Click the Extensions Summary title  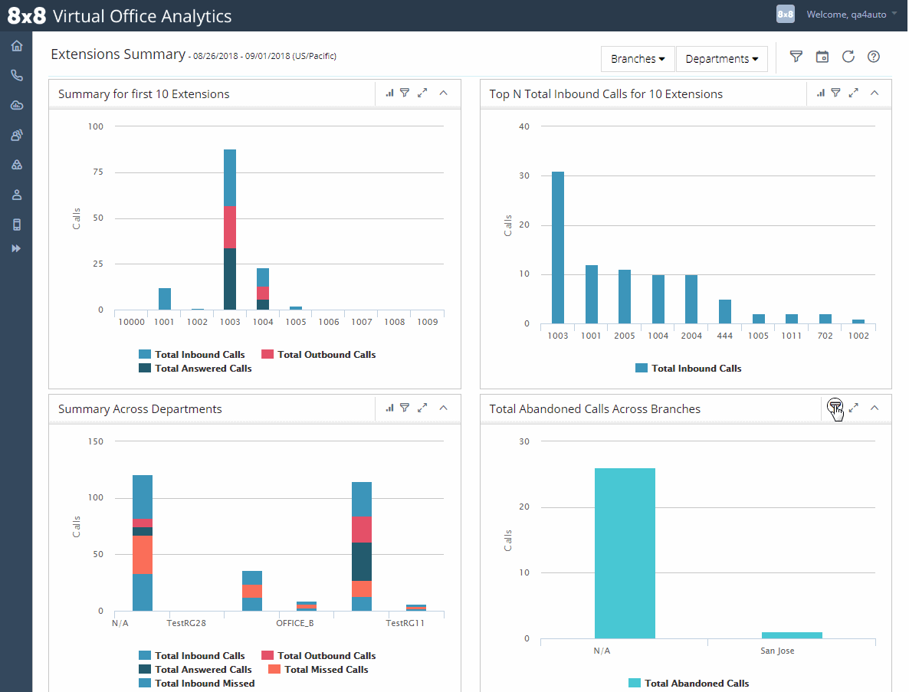pyautogui.click(x=118, y=54)
